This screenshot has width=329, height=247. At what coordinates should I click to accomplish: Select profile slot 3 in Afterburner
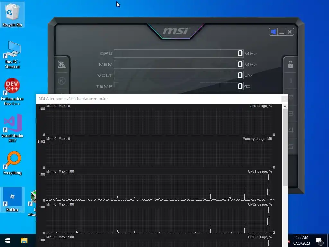[291, 114]
